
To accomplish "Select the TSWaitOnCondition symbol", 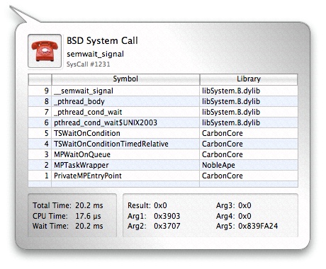I will pos(87,133).
